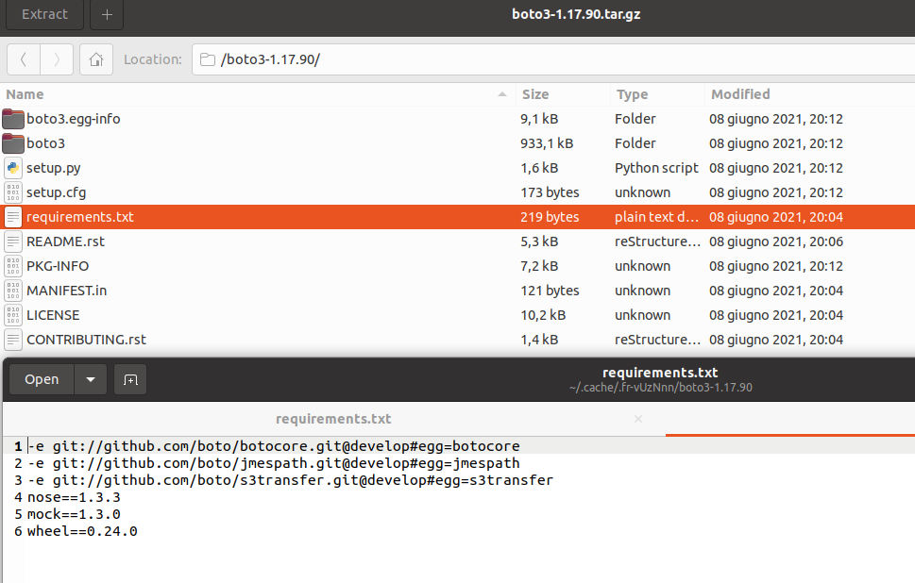Sort the file list by Size column
Image resolution: width=915 pixels, height=583 pixels.
563,94
